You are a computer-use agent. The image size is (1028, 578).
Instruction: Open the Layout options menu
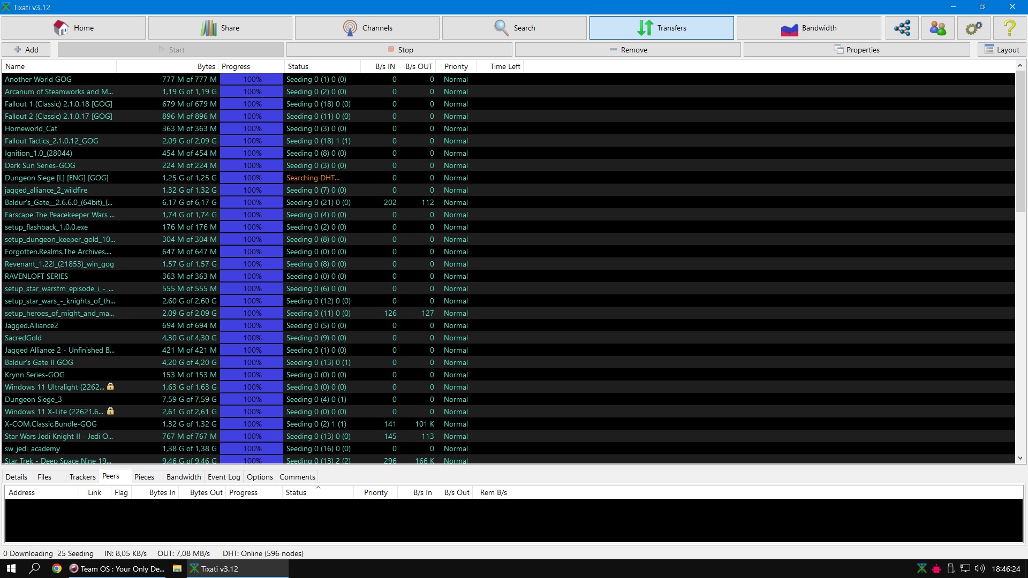1002,50
